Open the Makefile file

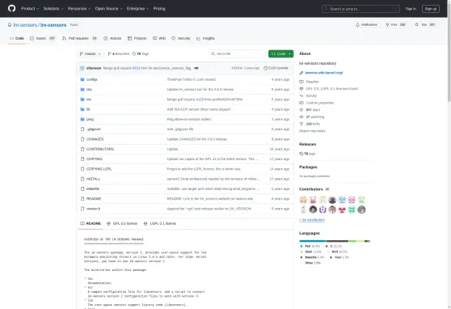(x=93, y=189)
